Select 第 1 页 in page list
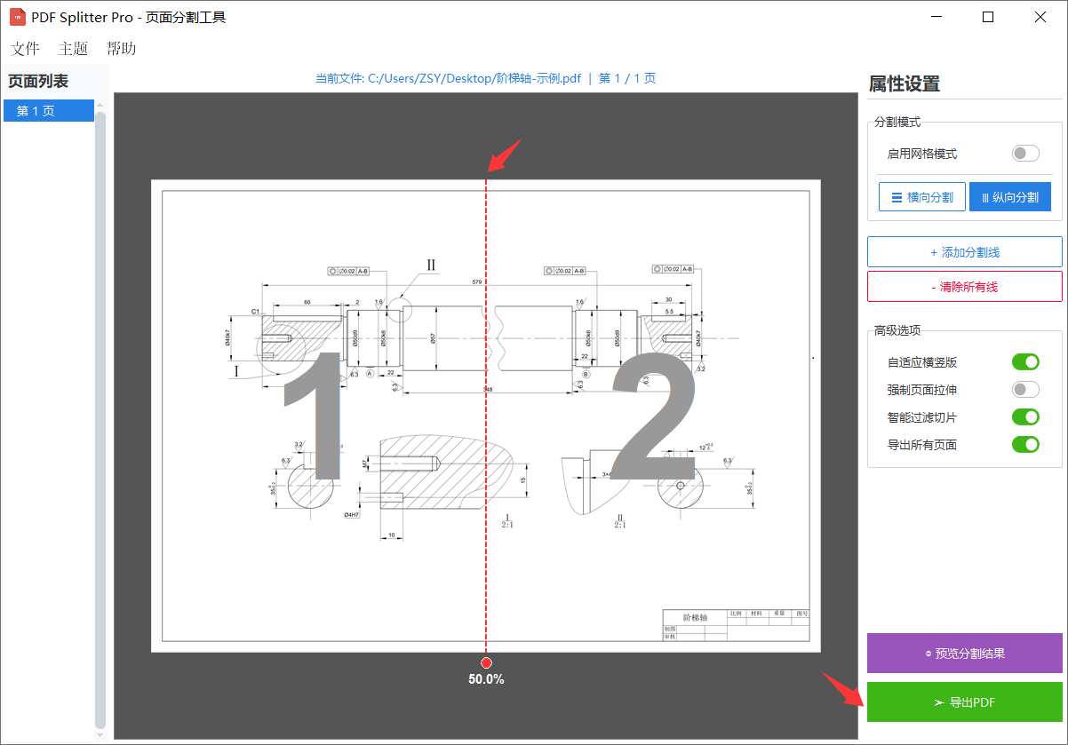The width and height of the screenshot is (1068, 745). pos(48,110)
